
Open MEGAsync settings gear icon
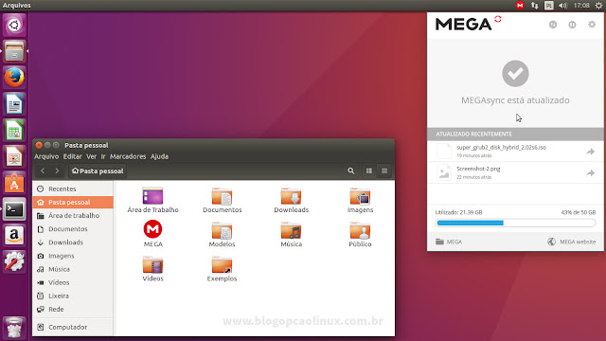592,25
